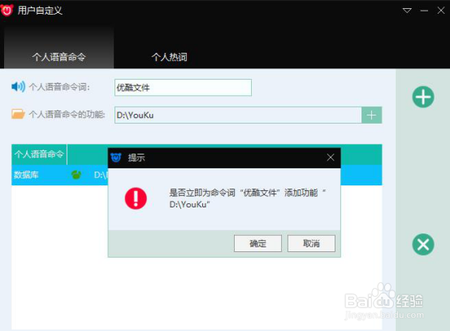Click the red exclamation warning icon

[136, 198]
